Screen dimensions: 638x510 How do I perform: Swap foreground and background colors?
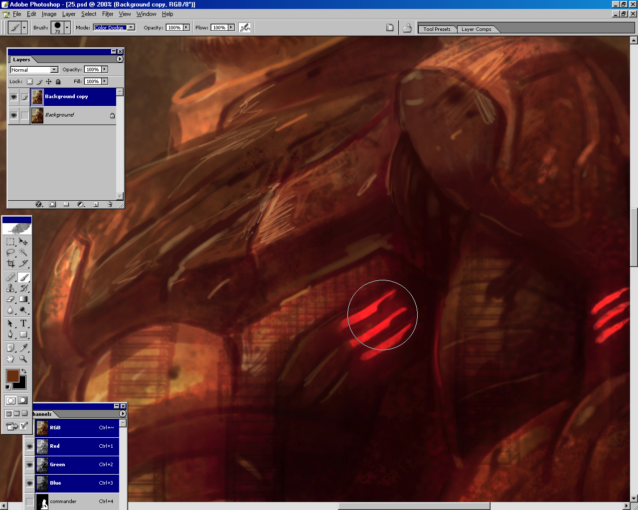(24, 372)
